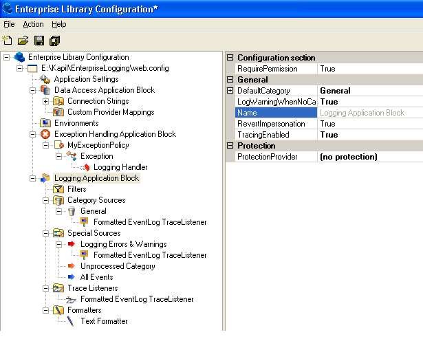Select Formatted EventLog TraceListener under Logging Errors & Warnings
The height and width of the screenshot is (337, 423).
(x=150, y=255)
